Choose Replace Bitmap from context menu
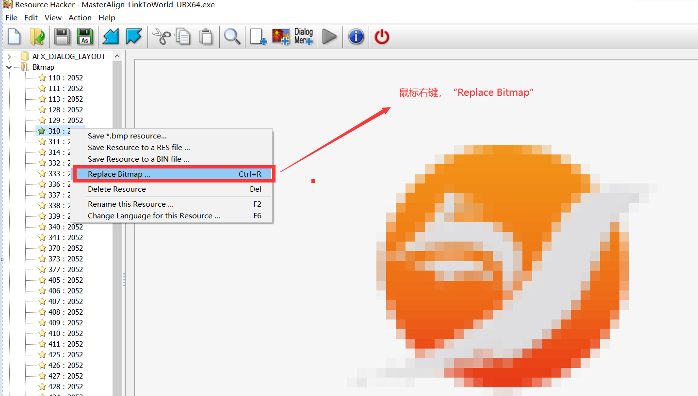The height and width of the screenshot is (396, 698). pyautogui.click(x=119, y=174)
